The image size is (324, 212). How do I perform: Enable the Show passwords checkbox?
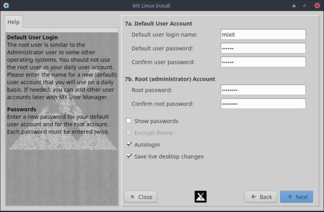[129, 121]
